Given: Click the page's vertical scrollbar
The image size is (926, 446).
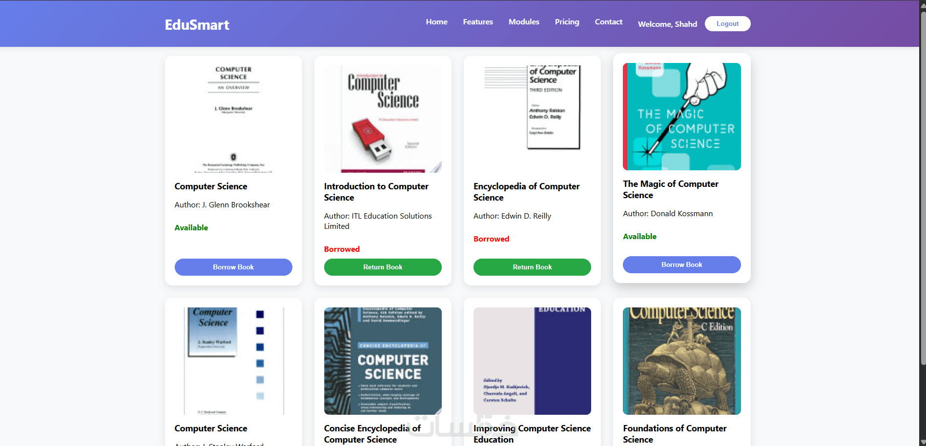Looking at the screenshot, I should pos(923,195).
